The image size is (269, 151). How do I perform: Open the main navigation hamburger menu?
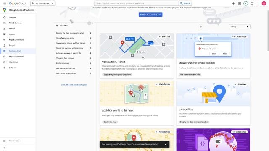5,3
